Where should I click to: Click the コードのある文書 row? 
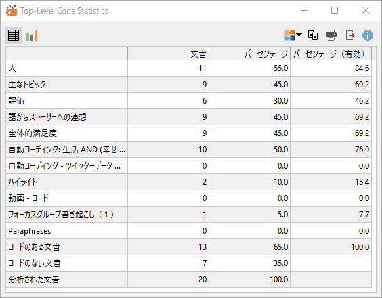pos(188,247)
